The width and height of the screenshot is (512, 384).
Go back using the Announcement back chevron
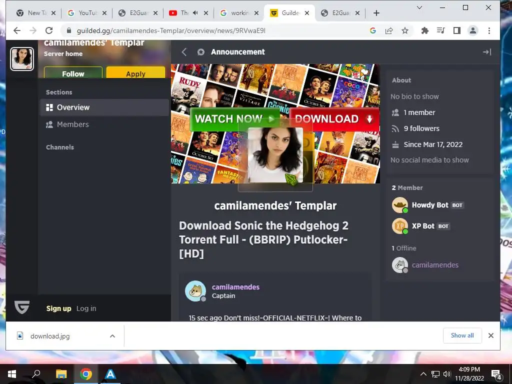pos(184,52)
